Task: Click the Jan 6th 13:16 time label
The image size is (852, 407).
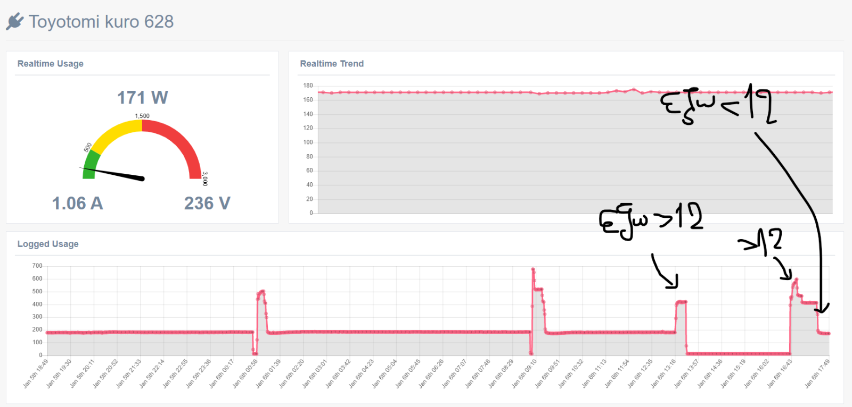Action: click(x=663, y=374)
